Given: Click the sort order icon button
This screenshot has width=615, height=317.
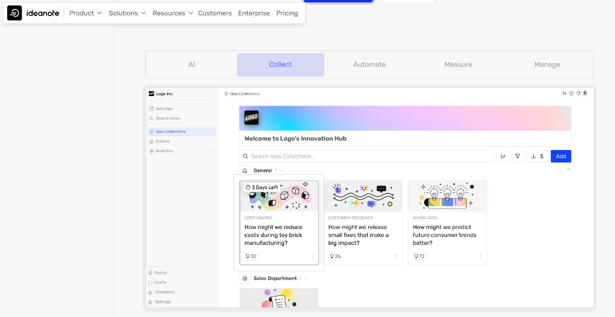Looking at the screenshot, I should [503, 156].
